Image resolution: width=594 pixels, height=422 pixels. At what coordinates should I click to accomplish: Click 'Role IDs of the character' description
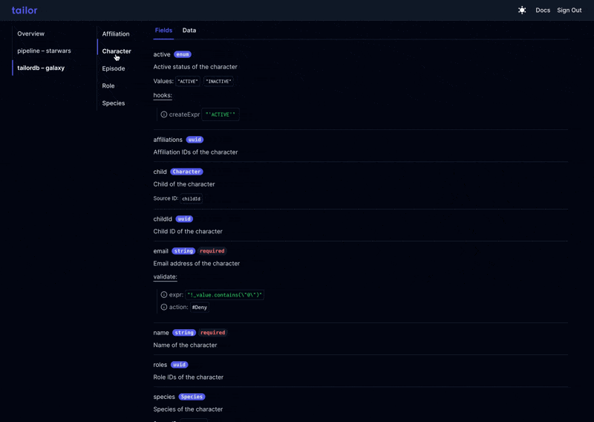[x=189, y=377]
